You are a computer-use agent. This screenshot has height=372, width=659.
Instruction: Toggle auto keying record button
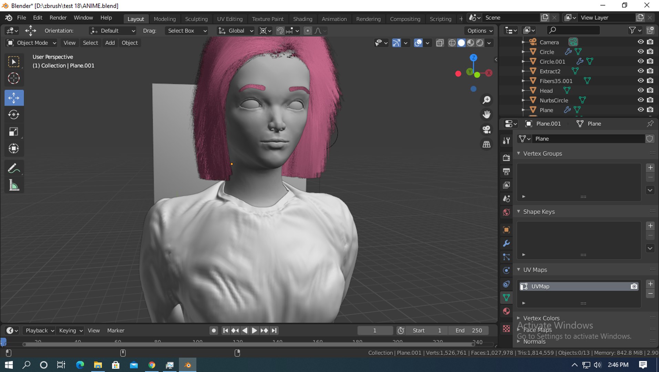(x=214, y=331)
